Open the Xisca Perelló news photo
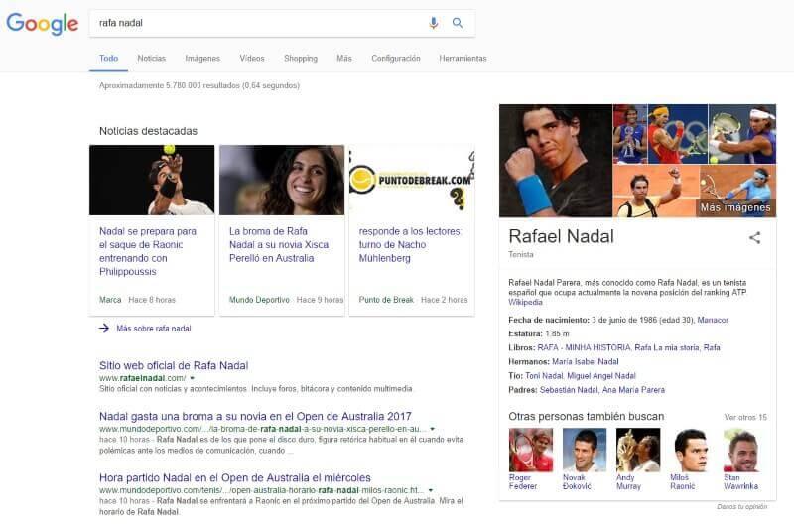The height and width of the screenshot is (530, 794). click(x=282, y=181)
